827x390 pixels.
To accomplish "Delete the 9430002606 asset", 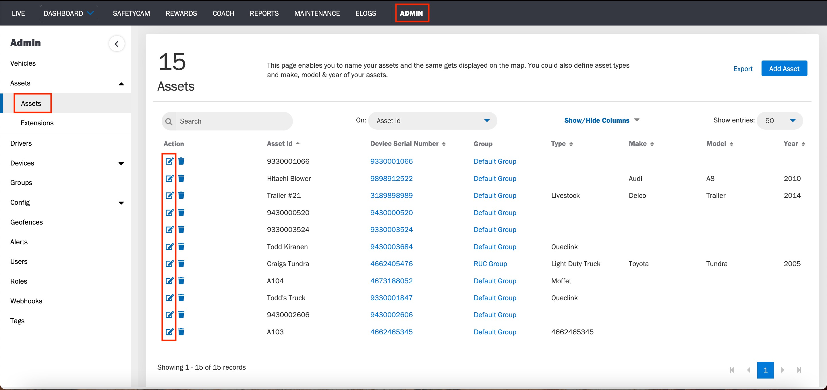I will click(181, 315).
